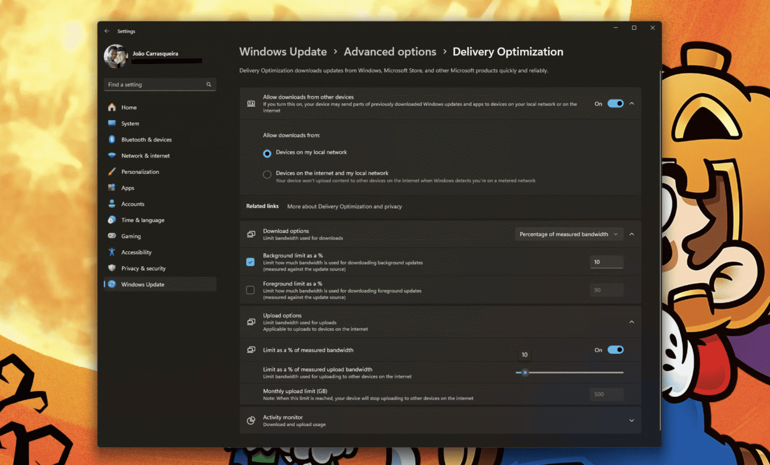The height and width of the screenshot is (465, 770).
Task: Expand the Activity monitor section
Action: point(632,421)
